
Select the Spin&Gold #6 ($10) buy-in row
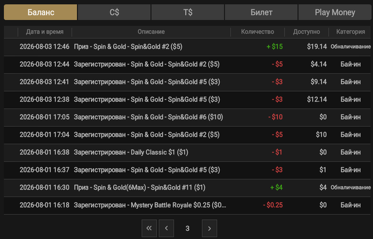pos(187,117)
